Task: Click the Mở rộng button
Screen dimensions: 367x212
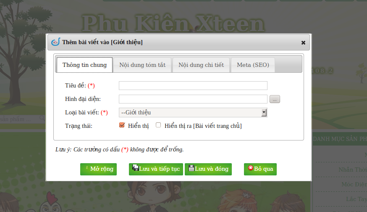Action: (x=98, y=169)
